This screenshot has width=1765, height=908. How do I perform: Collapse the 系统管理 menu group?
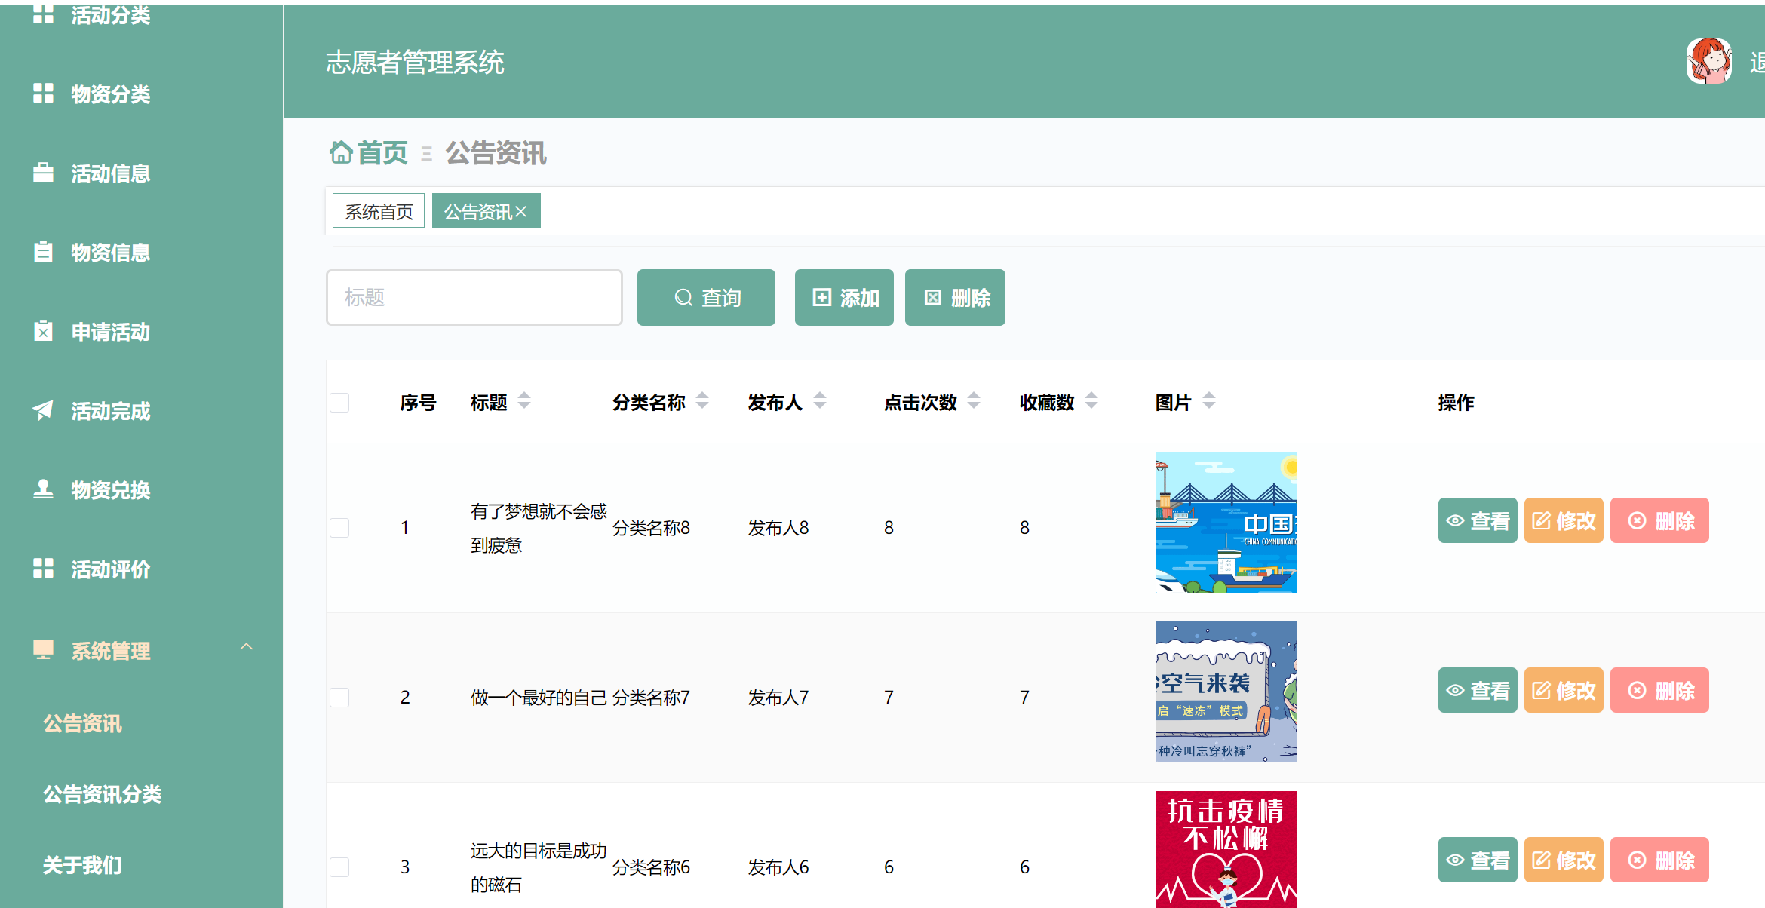246,649
